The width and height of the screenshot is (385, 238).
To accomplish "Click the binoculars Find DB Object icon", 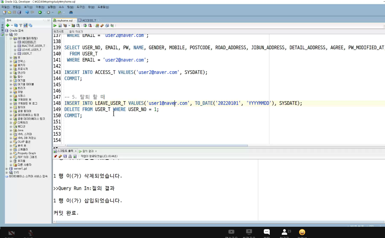I will [71, 12].
